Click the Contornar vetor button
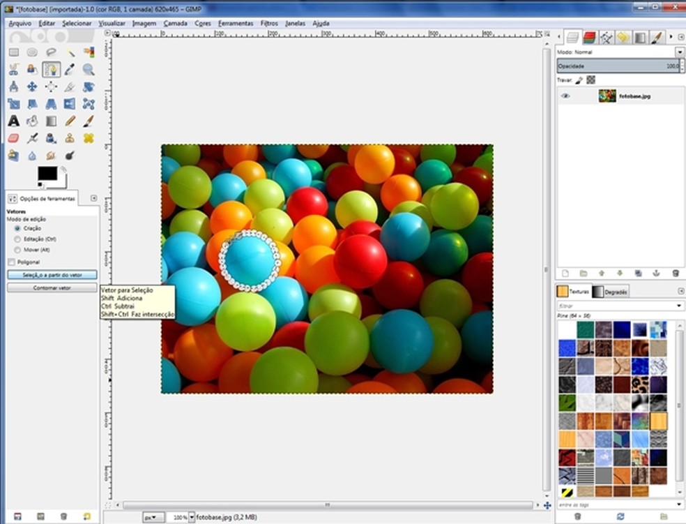Image resolution: width=686 pixels, height=524 pixels. coord(52,288)
